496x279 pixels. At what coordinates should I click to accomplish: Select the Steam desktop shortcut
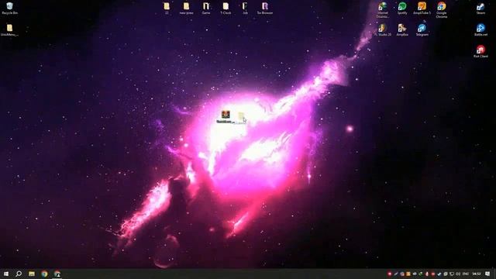coord(480,9)
